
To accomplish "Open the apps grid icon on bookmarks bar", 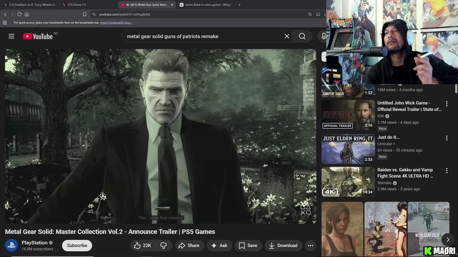I will coord(5,22).
